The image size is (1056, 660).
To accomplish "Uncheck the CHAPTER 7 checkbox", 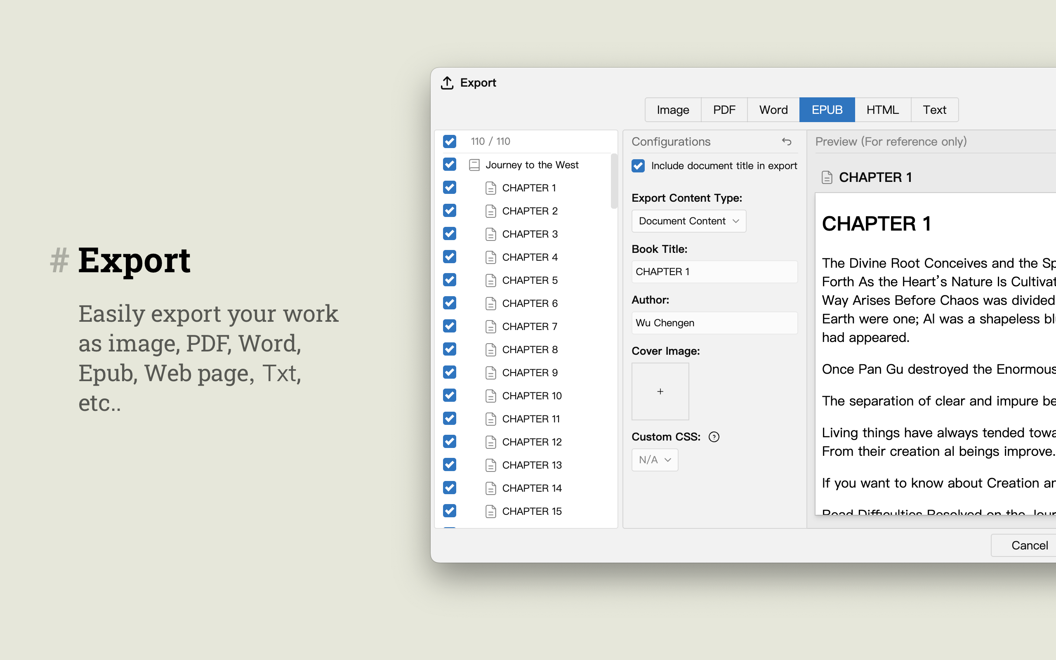I will tap(450, 327).
